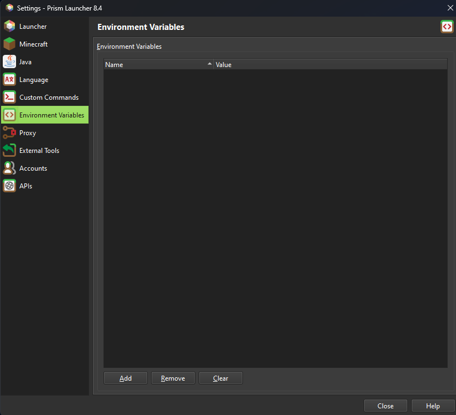Click the Environment Variables icon in page header
The width and height of the screenshot is (456, 415).
tap(447, 27)
